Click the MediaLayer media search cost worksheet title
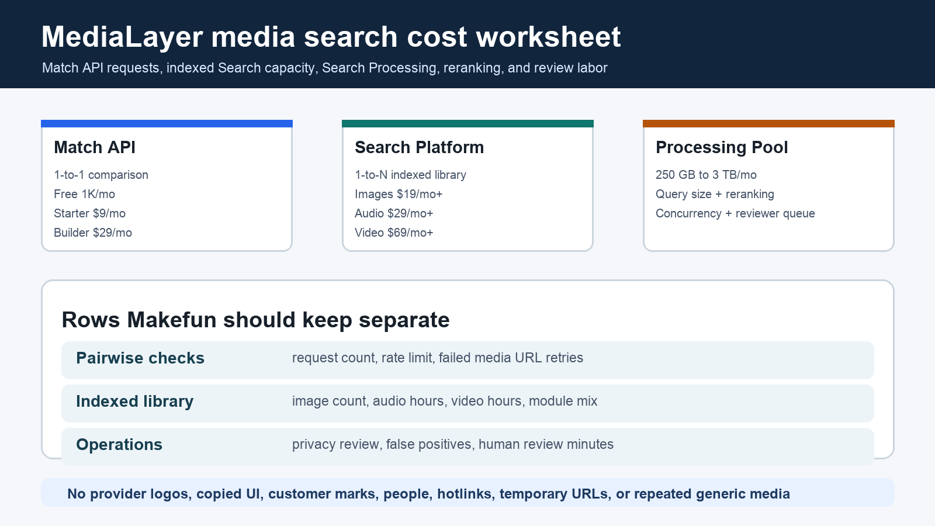935x526 pixels. 331,37
